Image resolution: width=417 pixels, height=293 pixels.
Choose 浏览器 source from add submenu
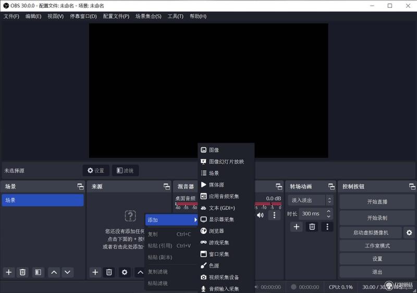click(226, 231)
